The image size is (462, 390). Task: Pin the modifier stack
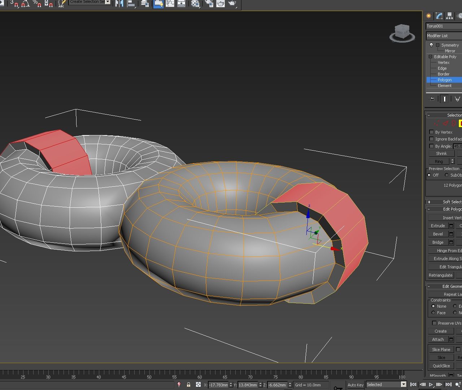[x=431, y=98]
